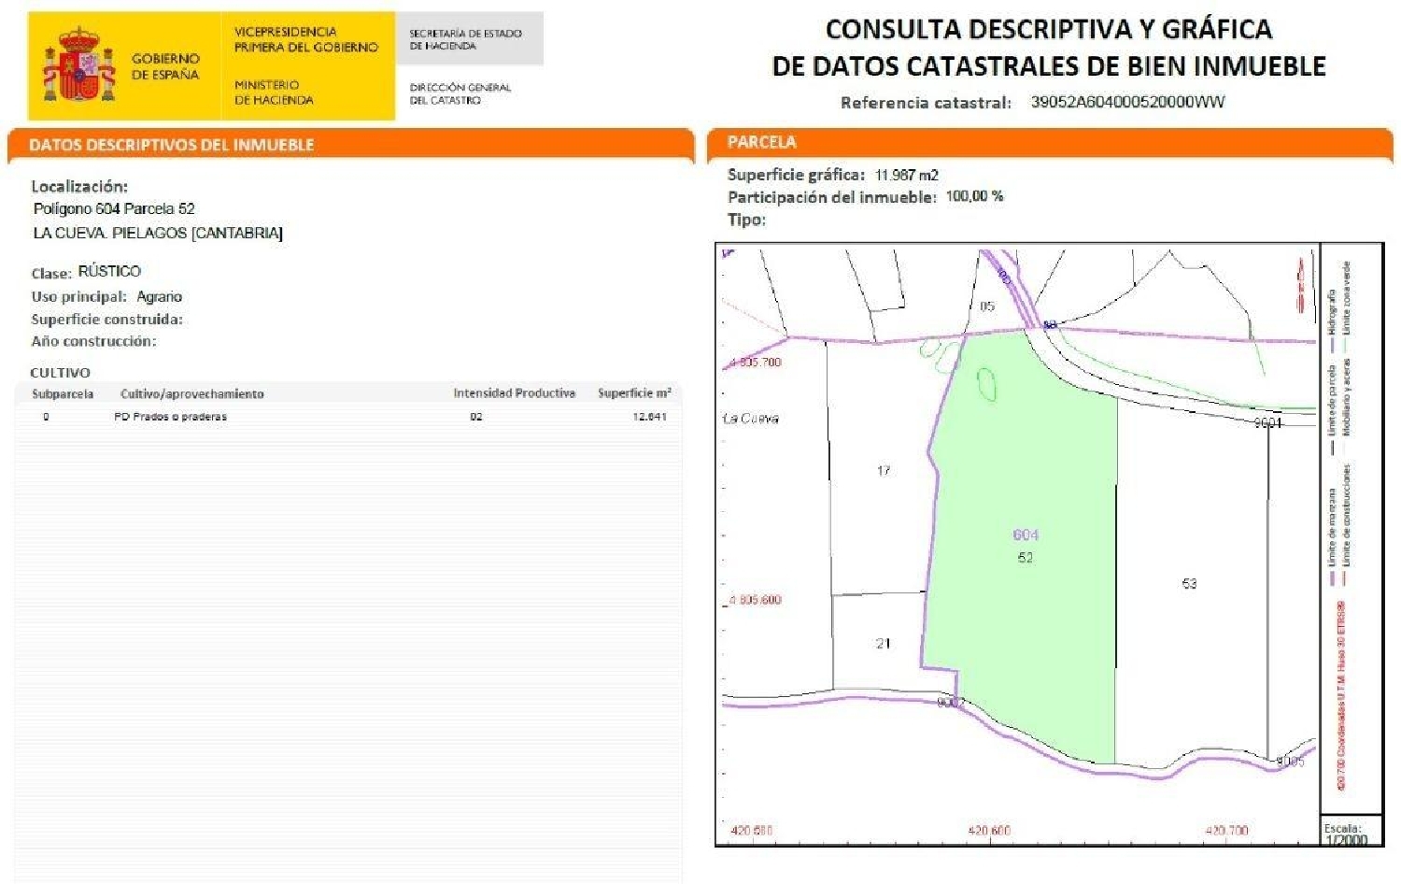The height and width of the screenshot is (884, 1401).
Task: Click the DATOS DESCRIPTIVOS DEL INMUEBLE header
Action: coord(171,143)
